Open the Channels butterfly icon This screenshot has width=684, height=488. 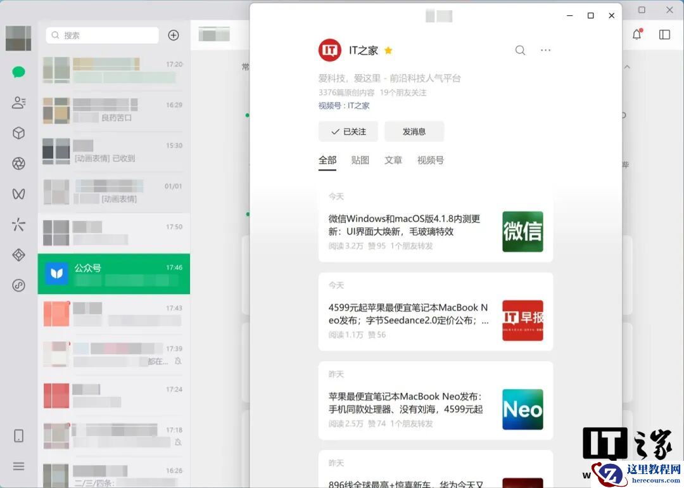click(18, 194)
